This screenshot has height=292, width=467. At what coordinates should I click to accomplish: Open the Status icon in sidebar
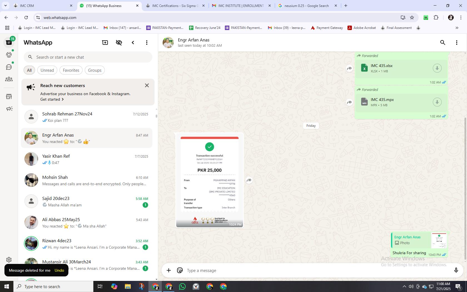[x=9, y=55]
